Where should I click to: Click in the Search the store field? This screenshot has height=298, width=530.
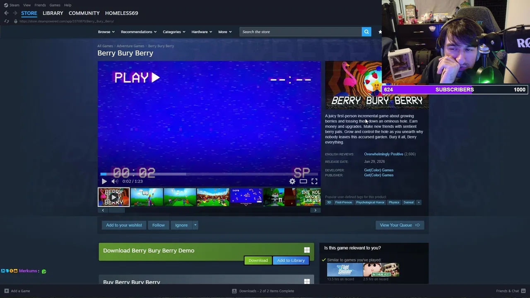pos(301,32)
